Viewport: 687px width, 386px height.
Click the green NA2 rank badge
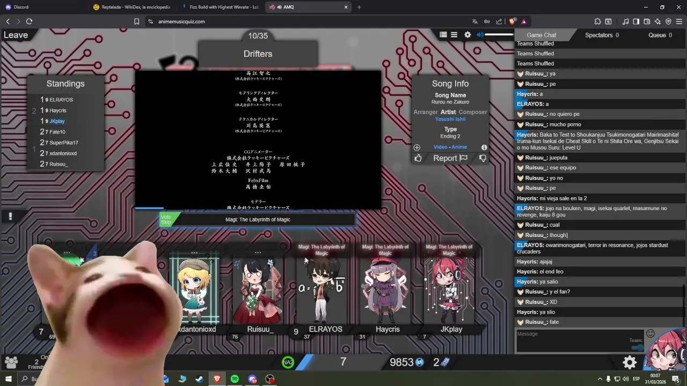point(288,362)
